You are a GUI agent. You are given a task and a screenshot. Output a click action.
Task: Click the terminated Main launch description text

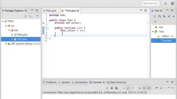pos(95,92)
